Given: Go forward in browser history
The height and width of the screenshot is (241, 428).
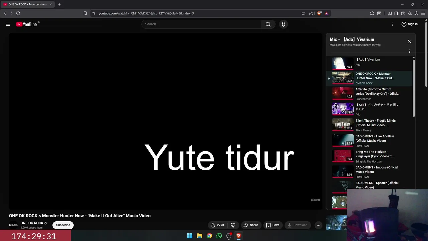Looking at the screenshot, I should pyautogui.click(x=11, y=13).
